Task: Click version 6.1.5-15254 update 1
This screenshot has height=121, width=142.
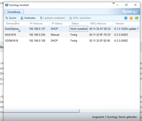Action: point(126,29)
